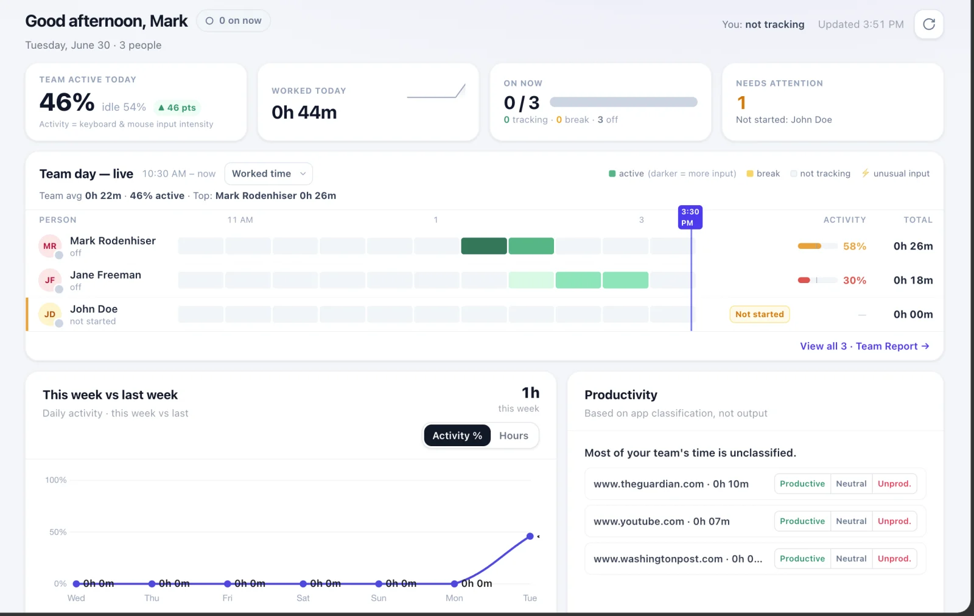
Task: Click the Updated 3:51 PM timestamp
Action: [x=860, y=24]
